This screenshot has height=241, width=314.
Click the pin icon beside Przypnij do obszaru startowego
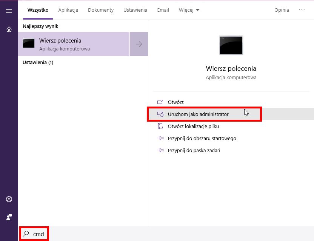tap(160, 138)
